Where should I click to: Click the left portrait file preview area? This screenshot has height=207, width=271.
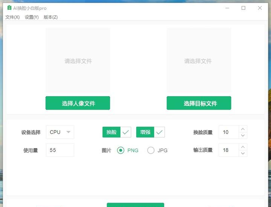click(x=78, y=60)
